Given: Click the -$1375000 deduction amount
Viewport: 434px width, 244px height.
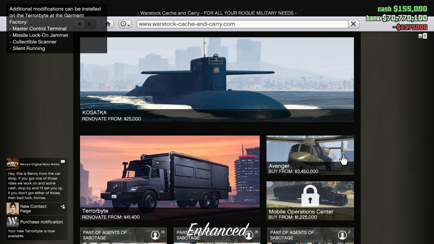Looking at the screenshot, I should [410, 27].
